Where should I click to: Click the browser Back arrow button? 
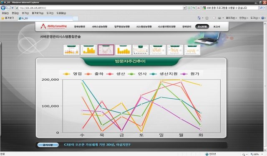3,8
